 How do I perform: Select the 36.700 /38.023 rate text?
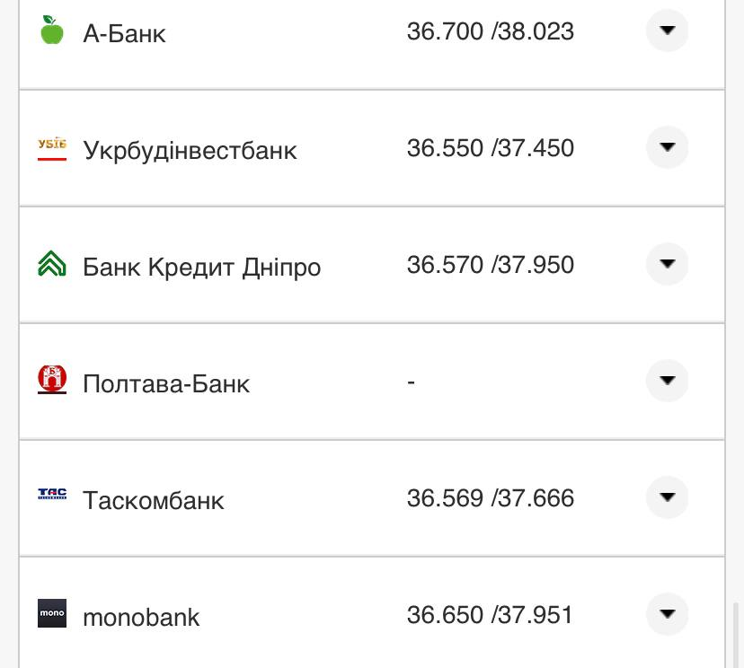pos(491,31)
